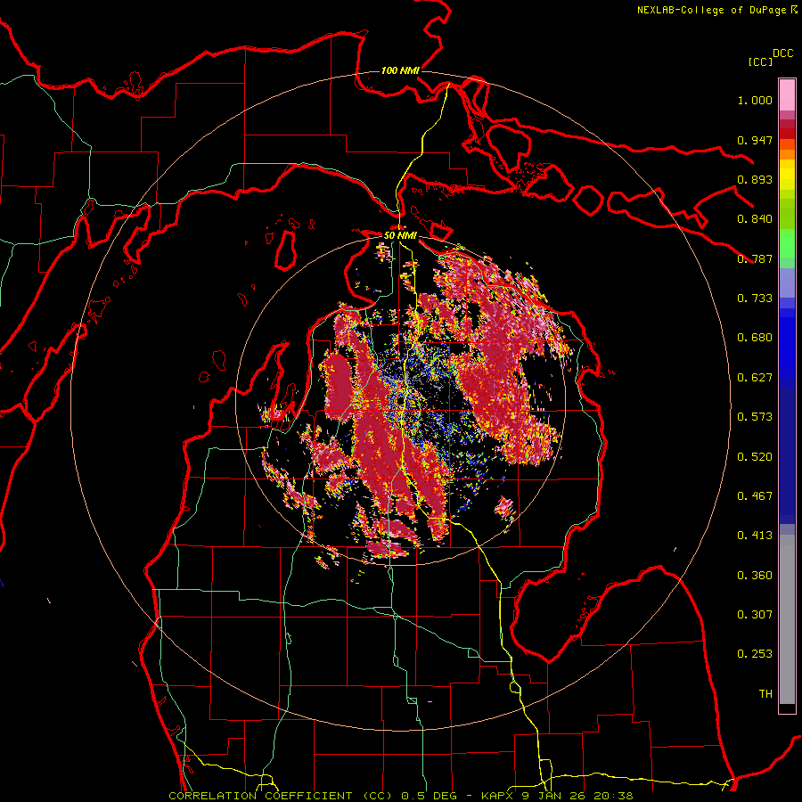Click the [CC] units label

coord(760,61)
